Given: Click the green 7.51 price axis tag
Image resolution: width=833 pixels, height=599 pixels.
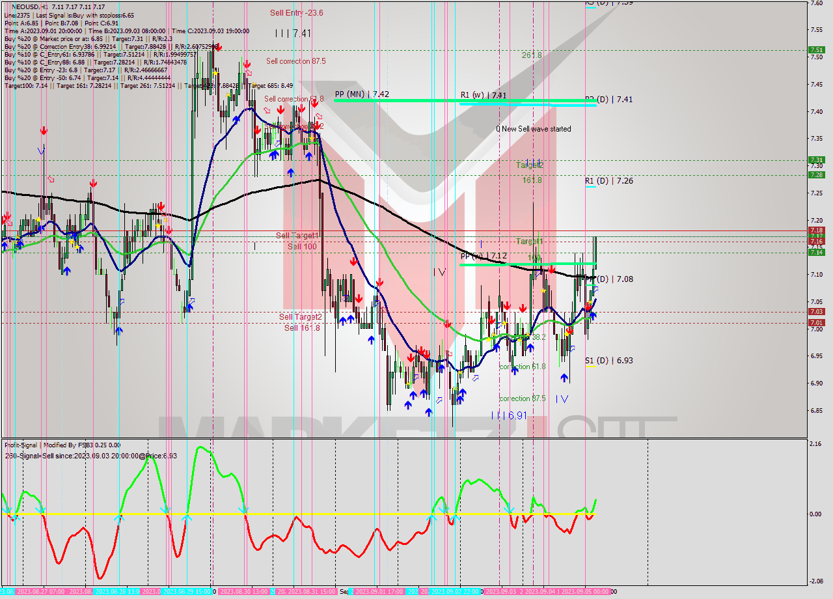Looking at the screenshot, I should coord(816,49).
